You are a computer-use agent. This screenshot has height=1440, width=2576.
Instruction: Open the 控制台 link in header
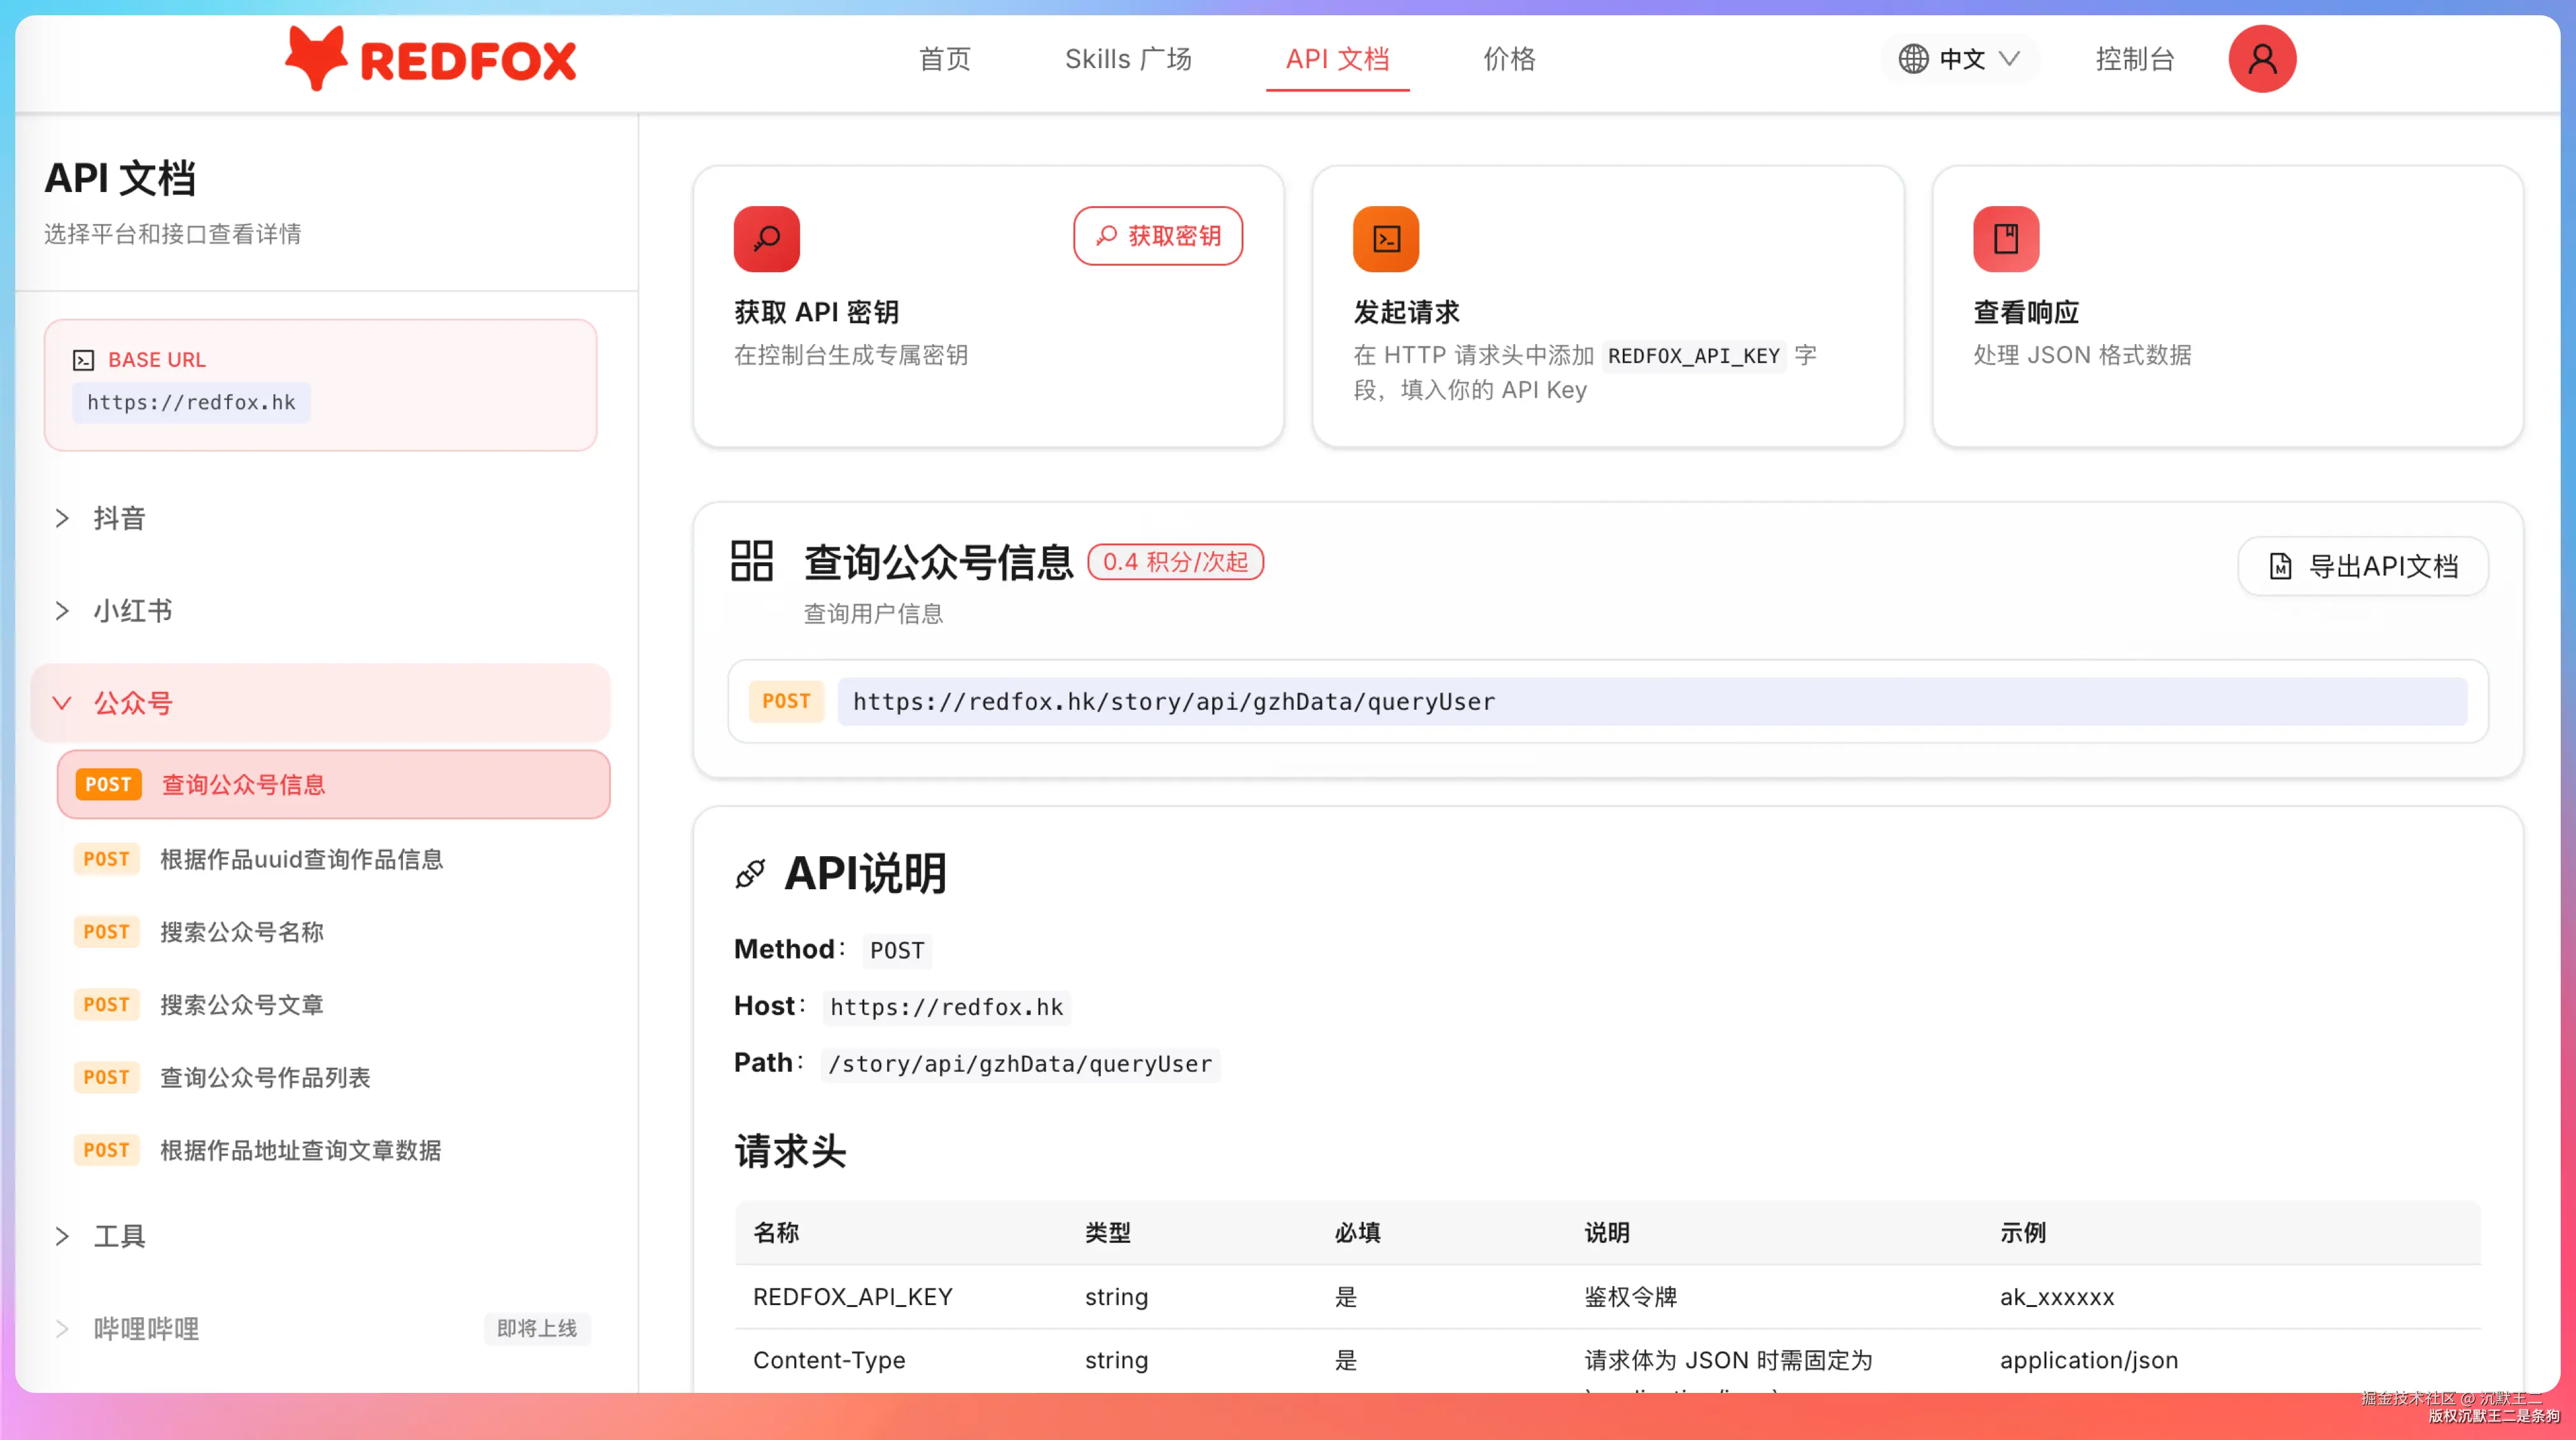tap(2134, 59)
